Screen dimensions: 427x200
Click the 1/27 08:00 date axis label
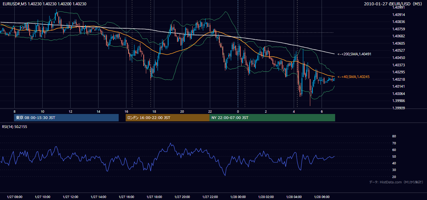click(14, 197)
